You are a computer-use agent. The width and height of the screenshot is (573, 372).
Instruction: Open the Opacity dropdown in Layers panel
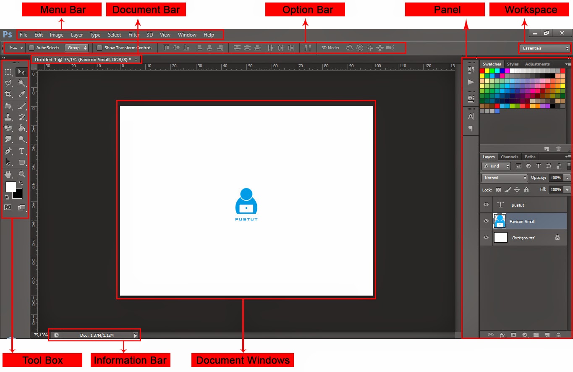(567, 178)
